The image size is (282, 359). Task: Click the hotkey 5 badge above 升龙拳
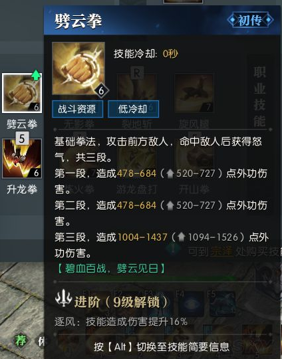tap(22, 138)
